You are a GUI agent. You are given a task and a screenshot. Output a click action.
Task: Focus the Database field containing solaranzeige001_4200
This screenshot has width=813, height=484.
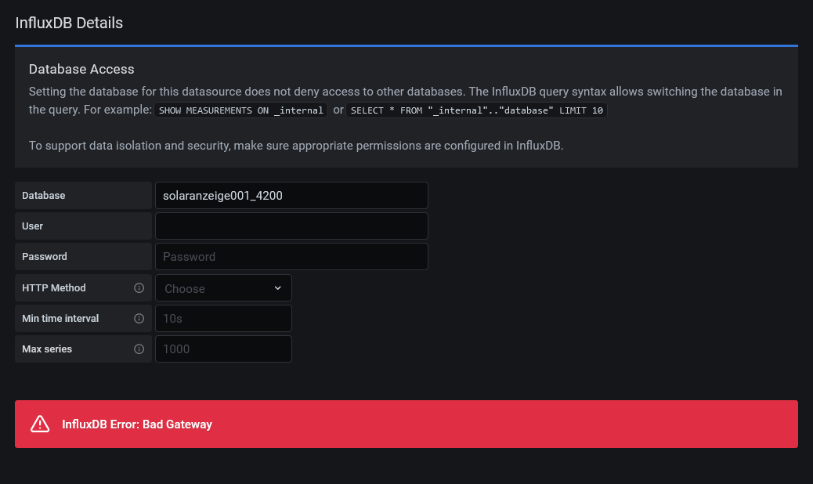[291, 196]
